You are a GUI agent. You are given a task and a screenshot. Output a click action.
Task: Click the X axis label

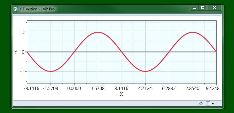tap(122, 94)
